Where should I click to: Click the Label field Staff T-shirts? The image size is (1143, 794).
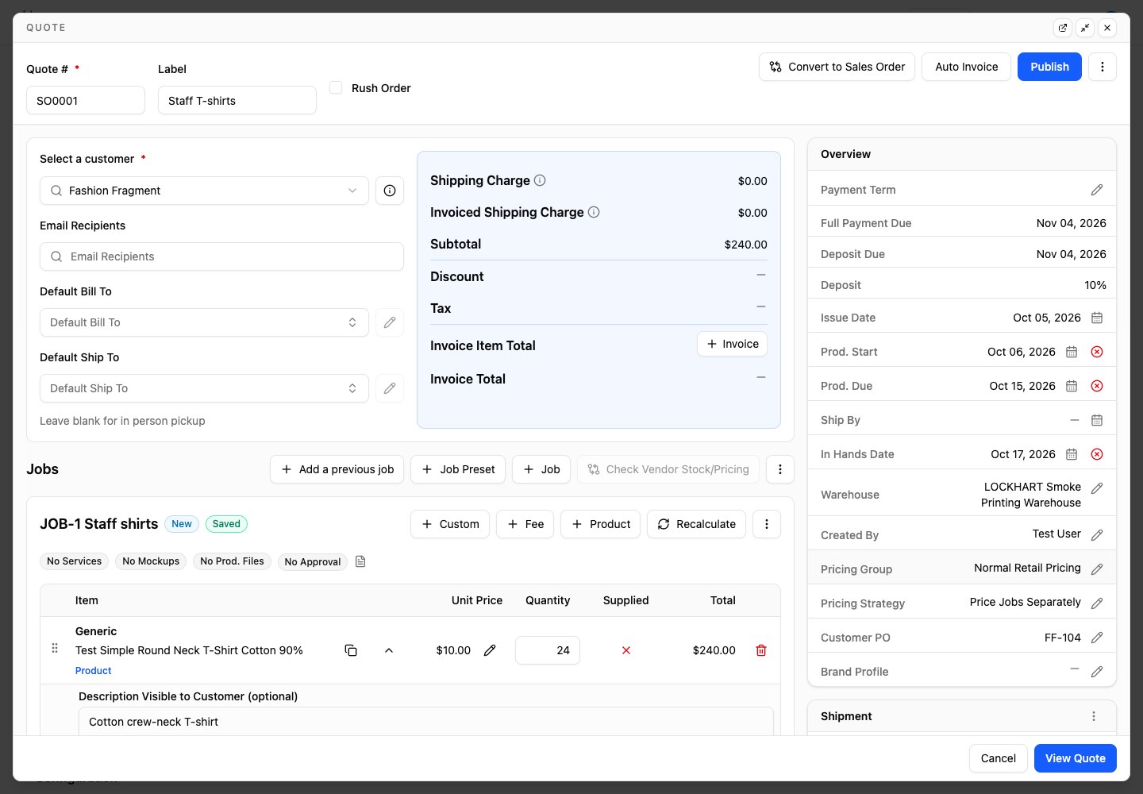(x=237, y=100)
